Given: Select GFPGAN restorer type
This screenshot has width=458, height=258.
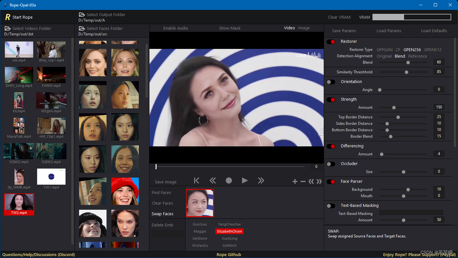Looking at the screenshot, I should pos(384,50).
